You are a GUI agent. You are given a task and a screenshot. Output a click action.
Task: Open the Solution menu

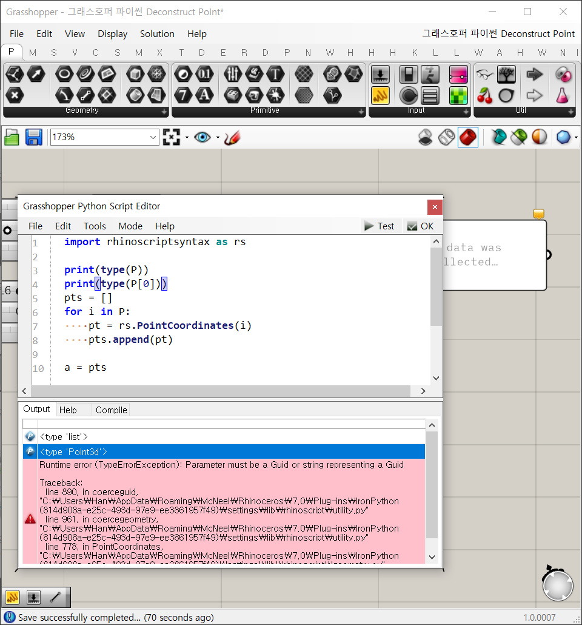pos(157,34)
